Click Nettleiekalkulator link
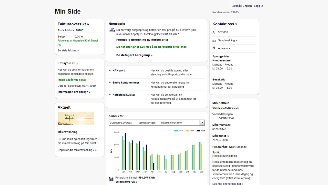Screen dimensions: 328x185 tap(124, 95)
